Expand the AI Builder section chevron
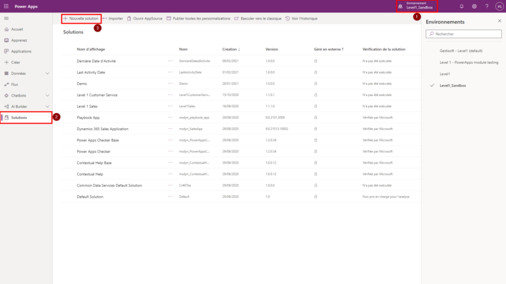The image size is (506, 284). [x=47, y=106]
